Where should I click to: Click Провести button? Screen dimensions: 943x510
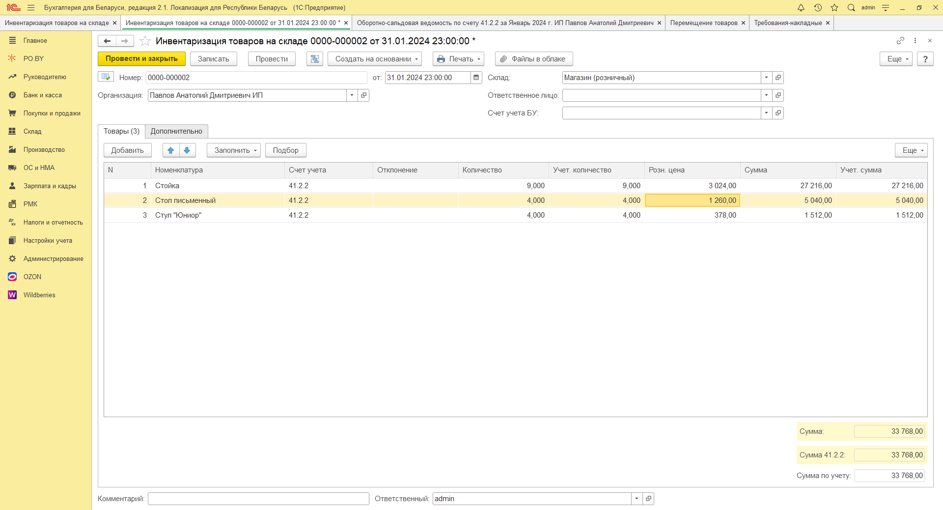272,59
